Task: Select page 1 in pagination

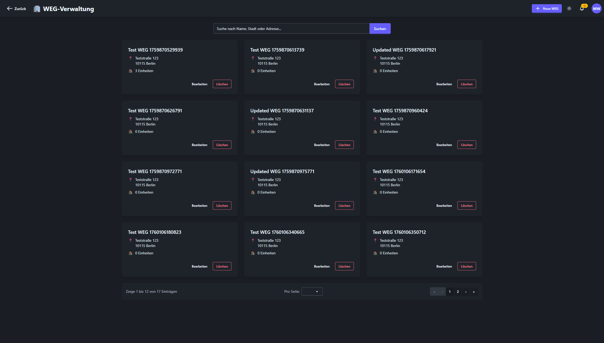Action: [450, 292]
